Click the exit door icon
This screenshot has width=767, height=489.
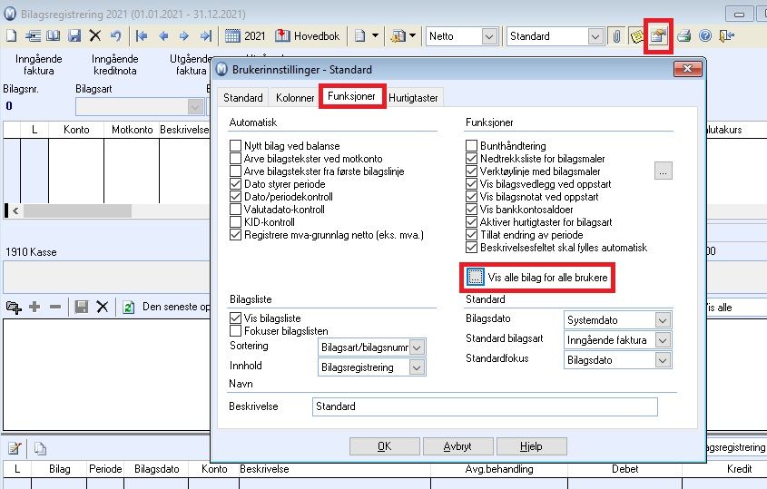[726, 35]
